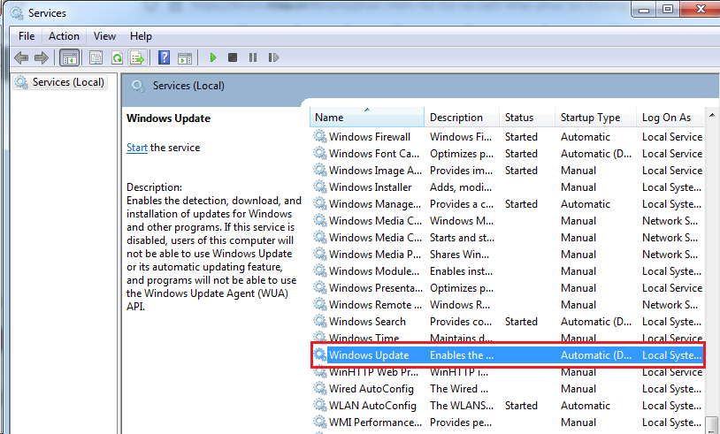This screenshot has width=720, height=434.
Task: Open the Help menu
Action: point(141,36)
